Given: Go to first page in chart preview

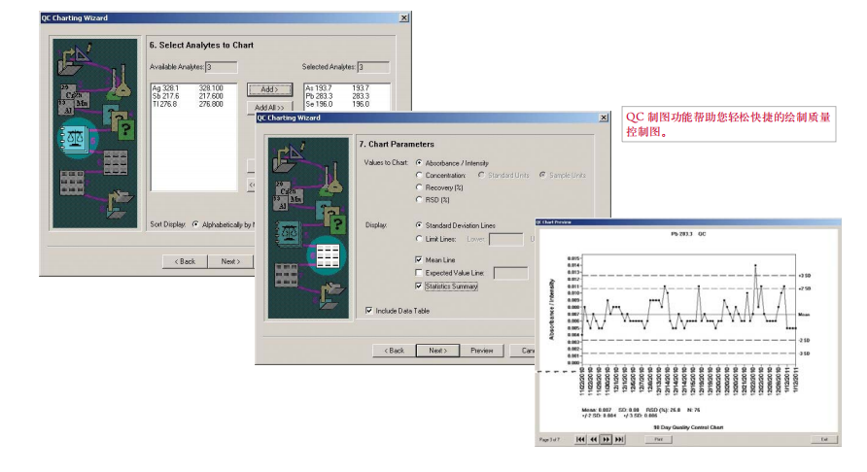Looking at the screenshot, I should pyautogui.click(x=580, y=439).
